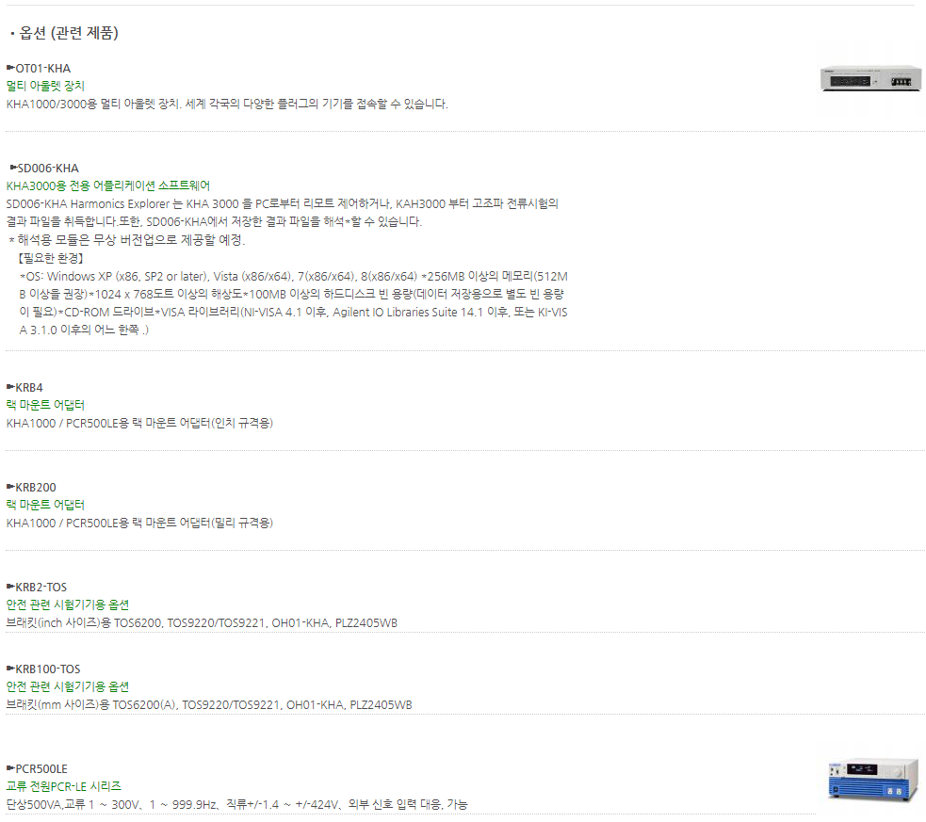The width and height of the screenshot is (926, 822).
Task: Open the OT01-KHA multi outlet device thumbnail
Action: coord(871,79)
